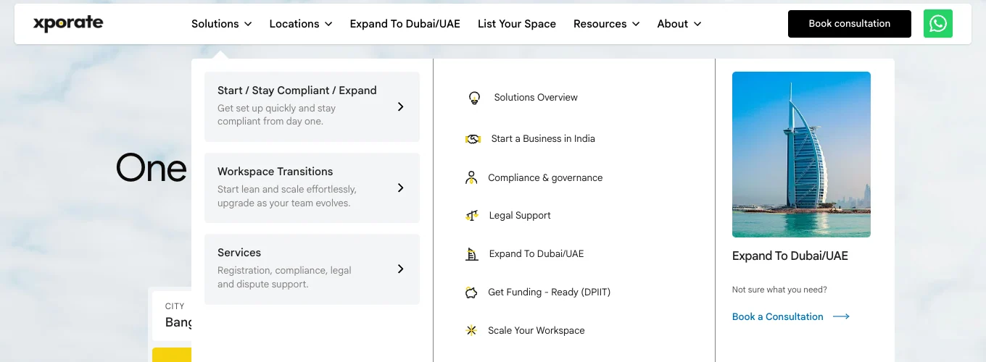This screenshot has width=986, height=362.
Task: Open Start a Business in India link
Action: pos(543,139)
